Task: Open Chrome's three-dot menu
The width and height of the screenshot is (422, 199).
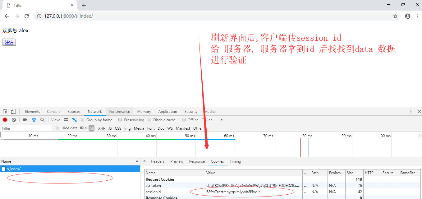Action: (418, 16)
